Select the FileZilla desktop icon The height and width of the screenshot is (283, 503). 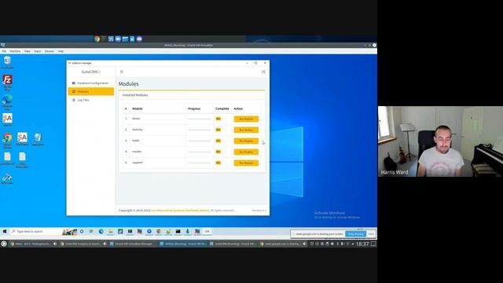7,83
